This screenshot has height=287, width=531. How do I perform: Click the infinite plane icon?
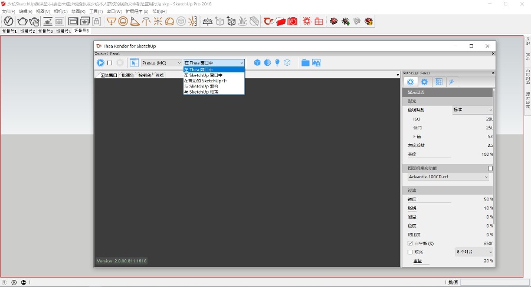click(x=207, y=22)
